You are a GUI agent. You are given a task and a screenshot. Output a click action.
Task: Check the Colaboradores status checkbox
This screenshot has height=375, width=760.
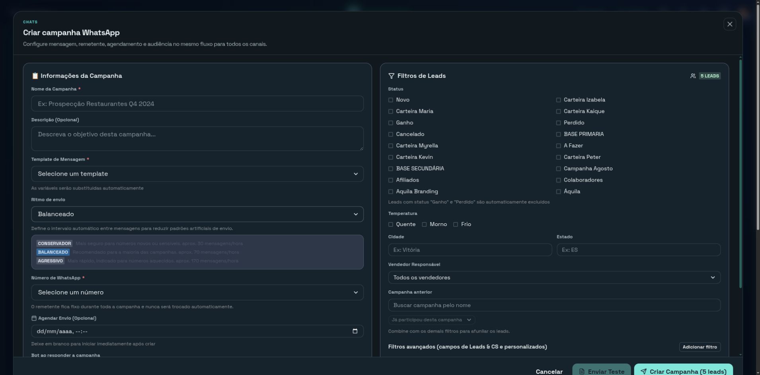click(x=558, y=180)
